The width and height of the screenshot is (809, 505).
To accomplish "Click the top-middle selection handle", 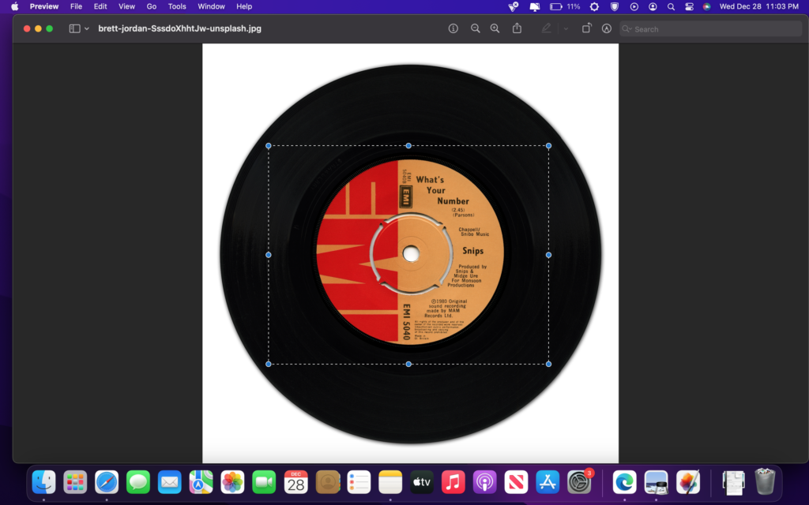I will point(408,146).
